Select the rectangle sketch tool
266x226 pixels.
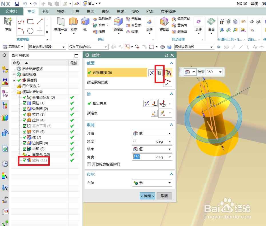(30, 21)
